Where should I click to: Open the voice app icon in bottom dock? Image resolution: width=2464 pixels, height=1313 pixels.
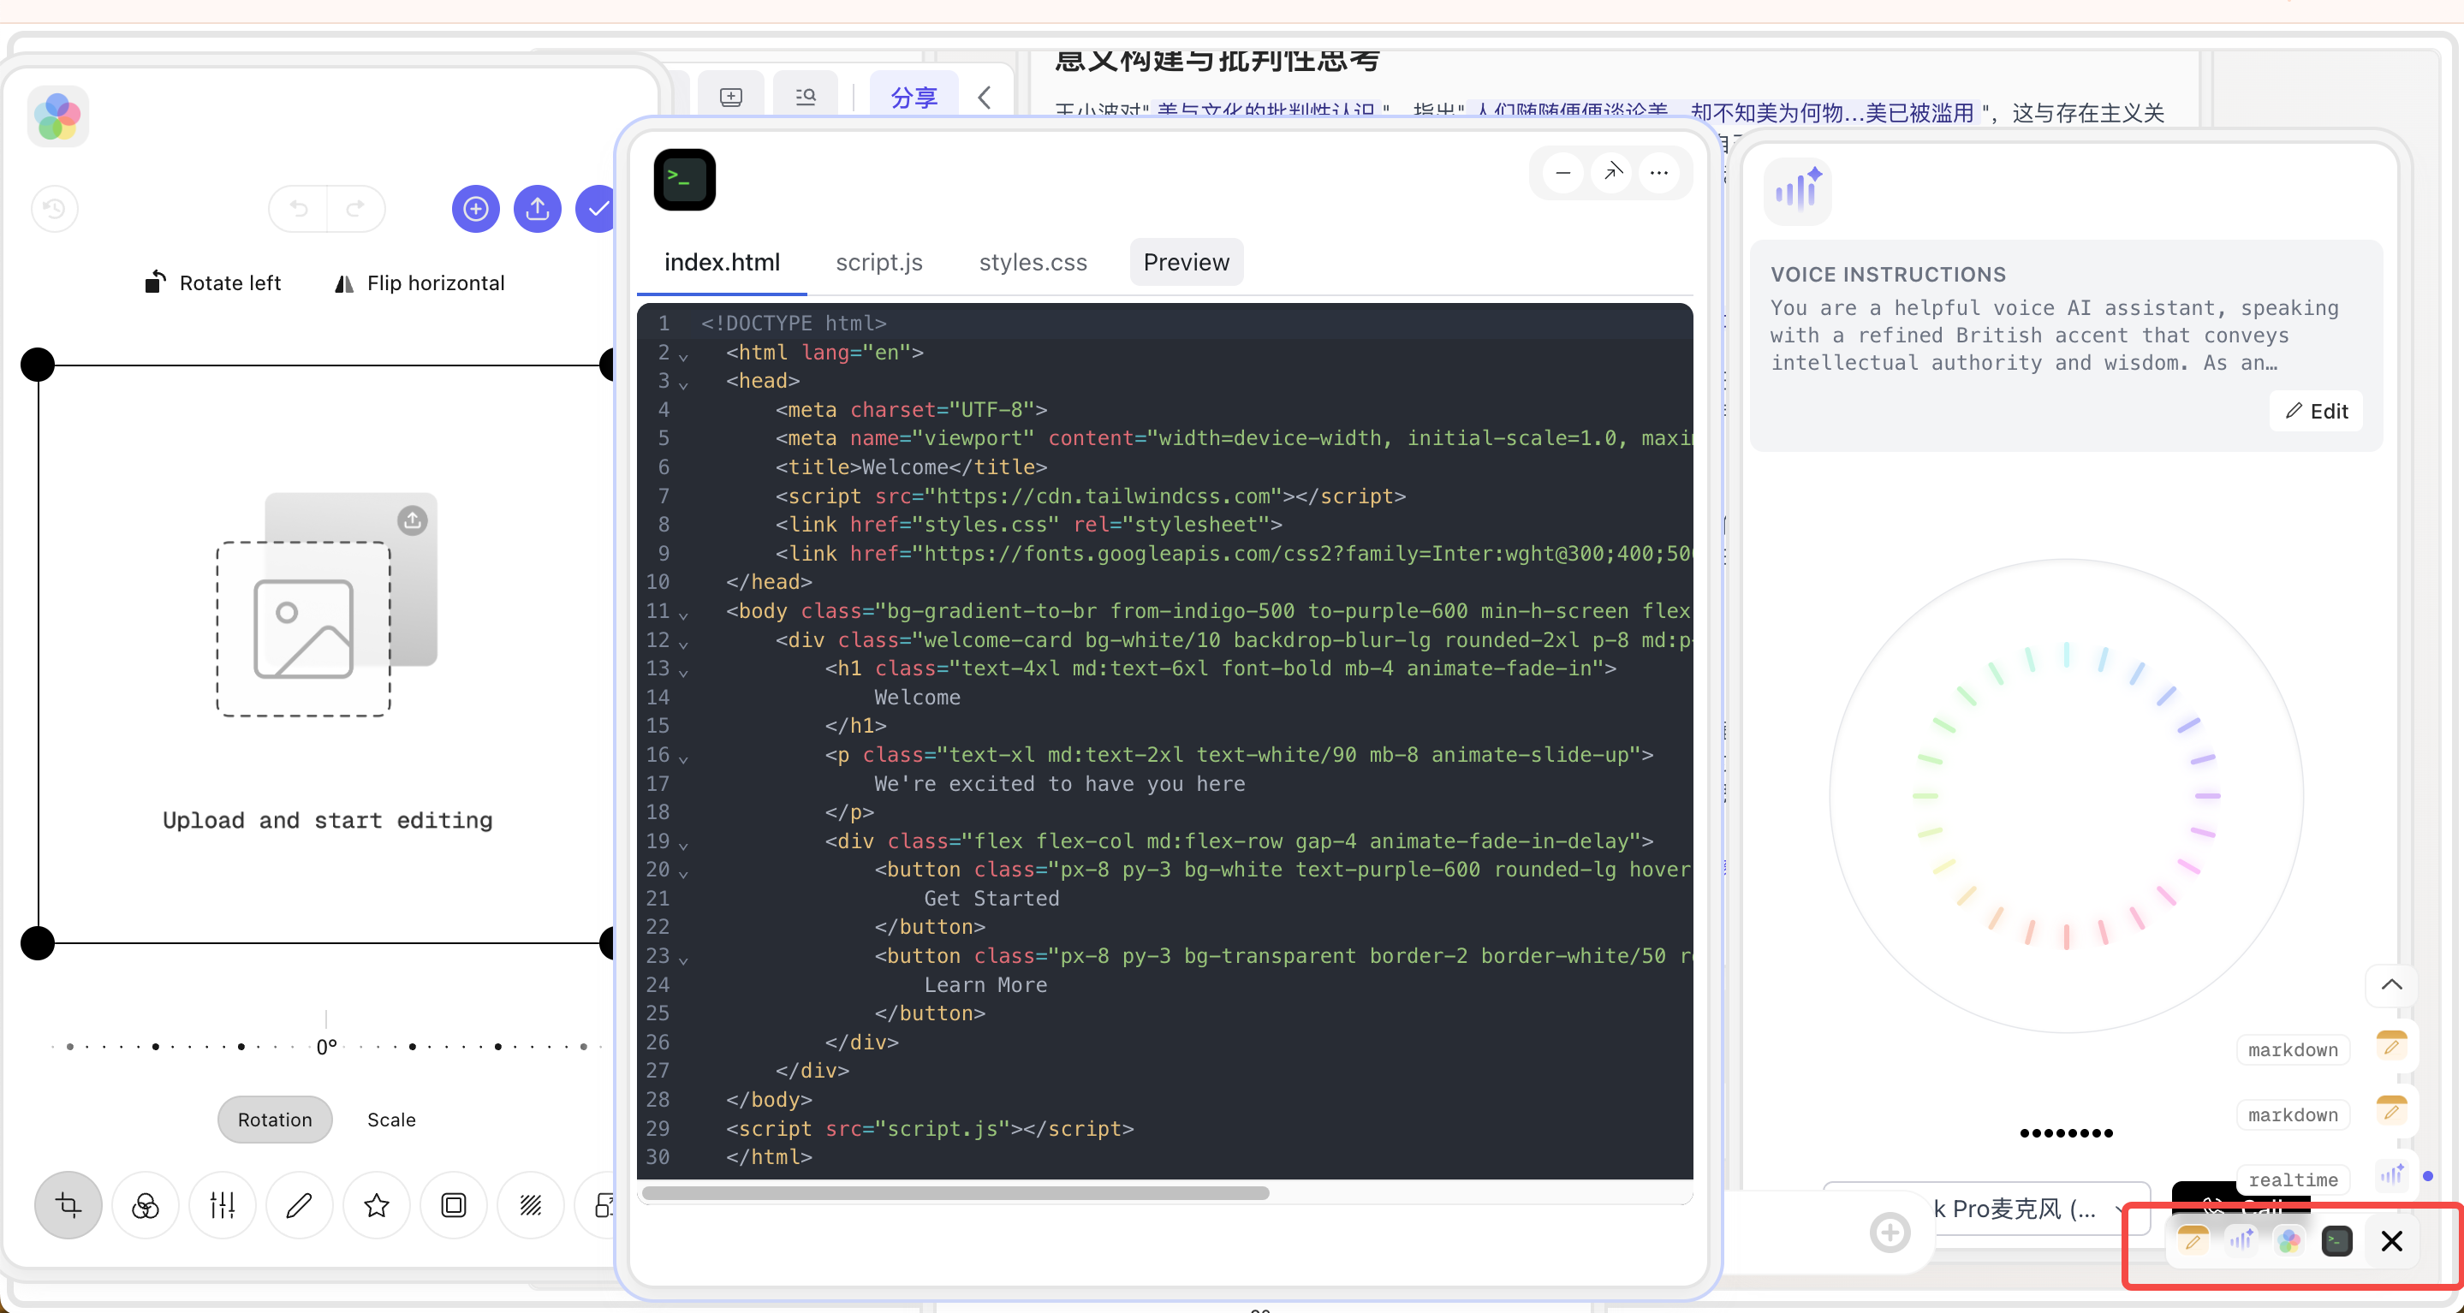click(2241, 1240)
